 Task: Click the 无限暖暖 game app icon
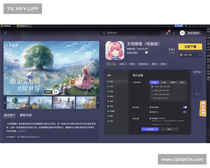click(x=115, y=50)
